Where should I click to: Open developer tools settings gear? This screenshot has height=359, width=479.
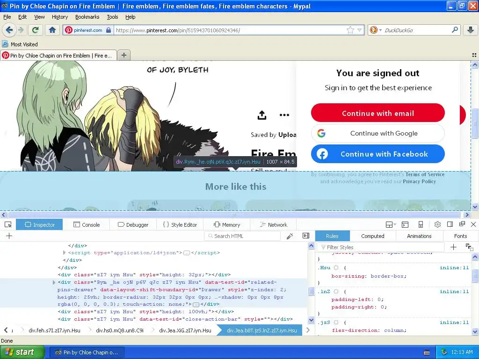pyautogui.click(x=437, y=224)
